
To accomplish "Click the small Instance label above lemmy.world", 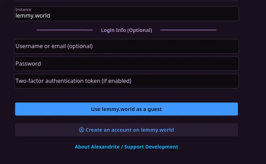I will [23, 9].
